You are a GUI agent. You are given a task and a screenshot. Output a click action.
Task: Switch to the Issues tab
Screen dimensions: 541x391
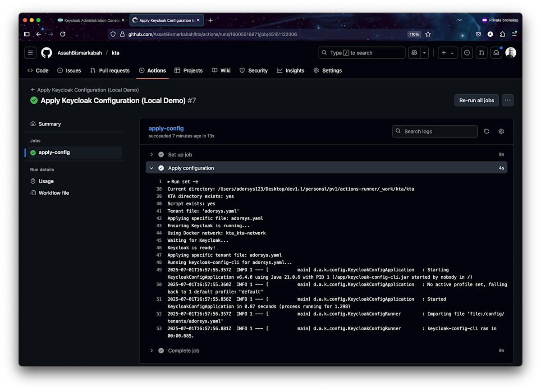[69, 70]
